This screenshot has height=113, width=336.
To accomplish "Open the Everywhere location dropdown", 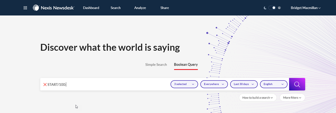I will [214, 84].
